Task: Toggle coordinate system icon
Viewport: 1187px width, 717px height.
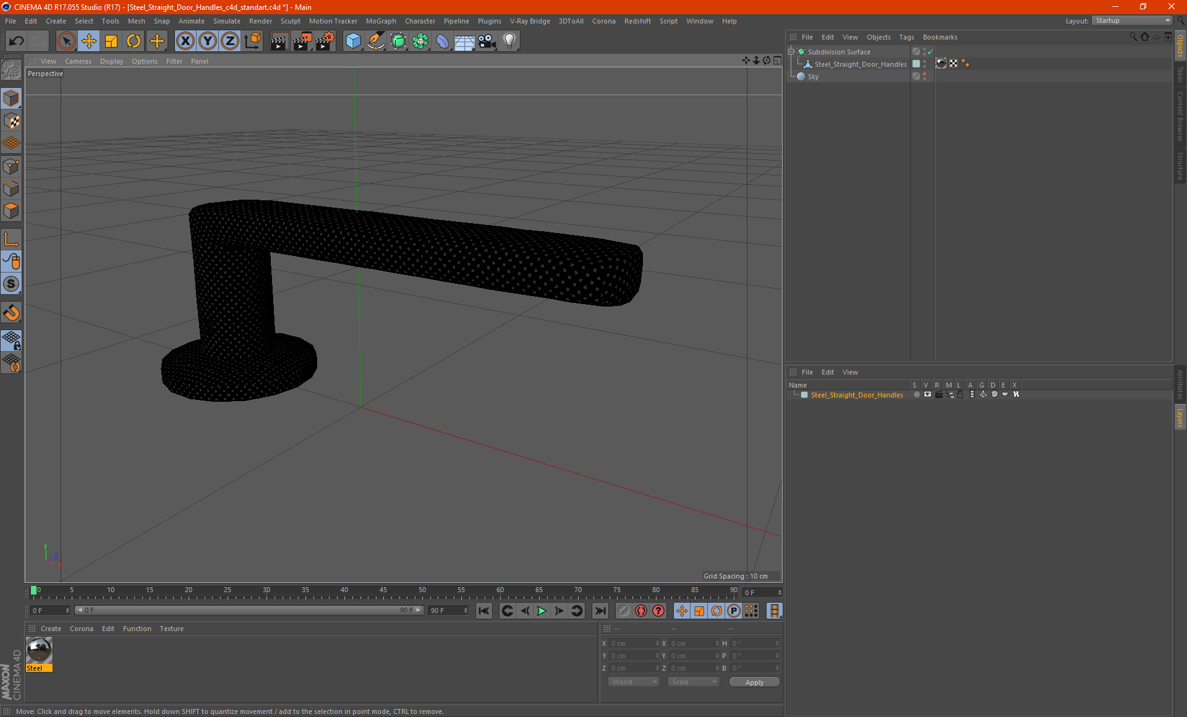Action: click(x=253, y=41)
